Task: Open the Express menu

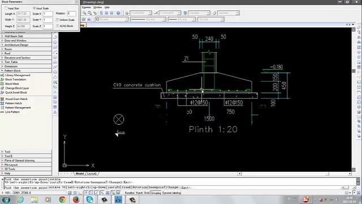Action: [x=86, y=7]
